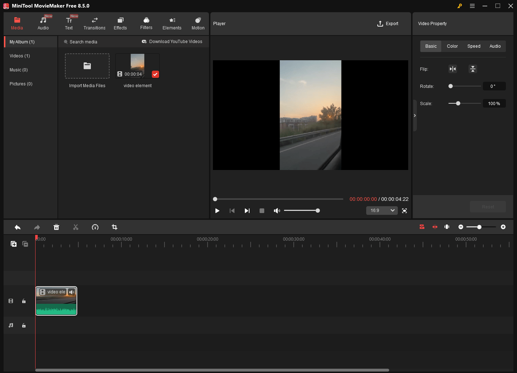The height and width of the screenshot is (373, 517).
Task: Select the Split tool in the timeline toolbar
Action: point(76,227)
